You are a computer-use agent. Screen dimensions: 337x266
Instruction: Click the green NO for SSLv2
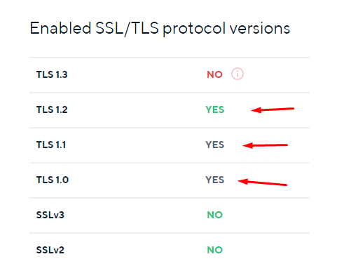coord(215,250)
